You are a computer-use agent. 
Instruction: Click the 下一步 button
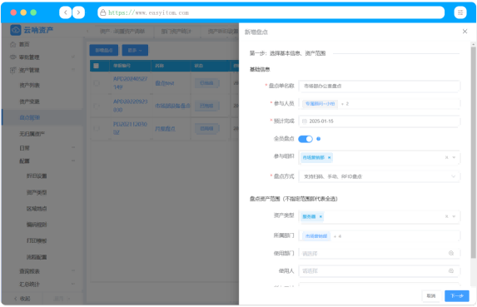(457, 295)
